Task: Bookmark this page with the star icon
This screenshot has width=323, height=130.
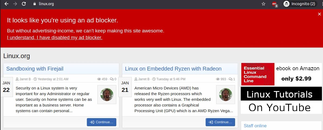Action: tap(263, 4)
